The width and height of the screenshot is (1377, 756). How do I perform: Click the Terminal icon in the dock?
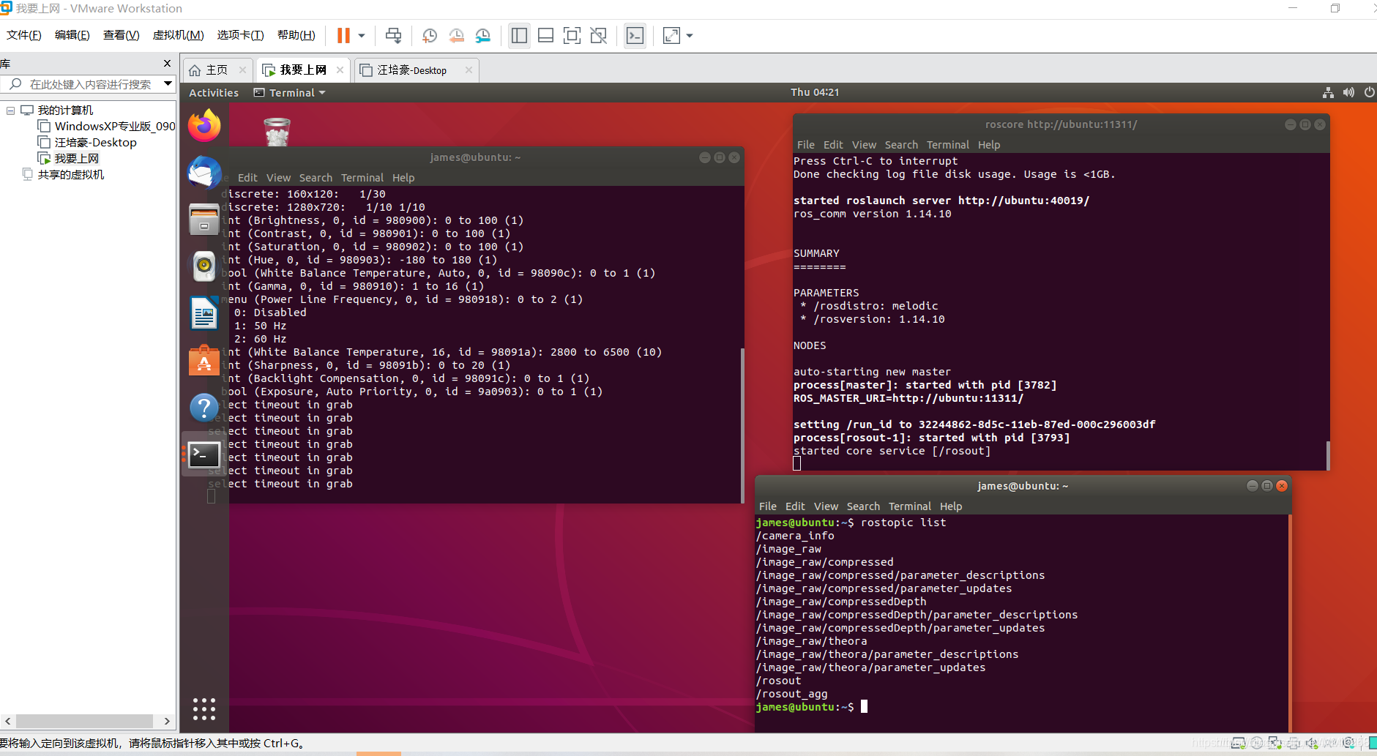click(204, 454)
